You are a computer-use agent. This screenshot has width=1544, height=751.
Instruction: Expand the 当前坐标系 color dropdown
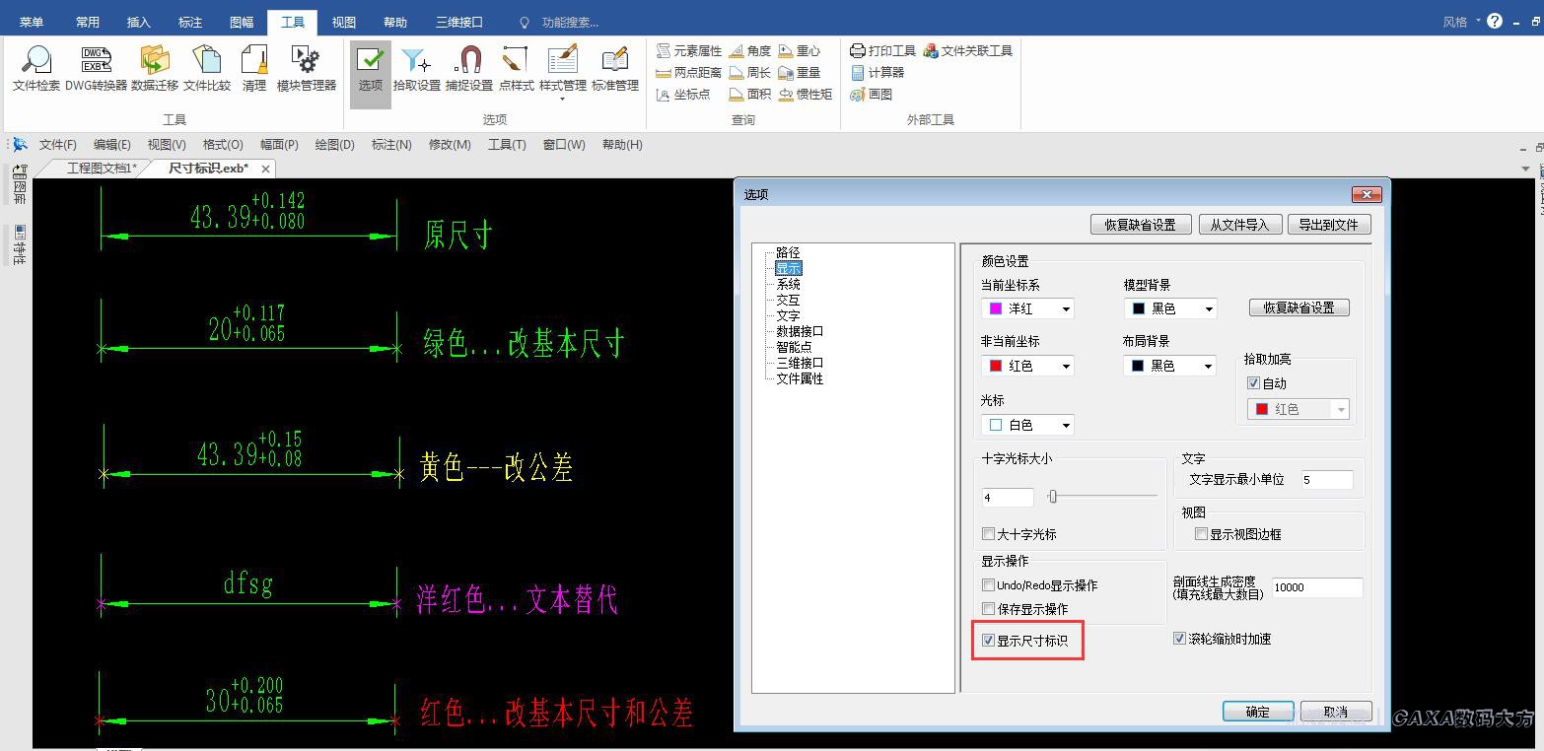click(x=1027, y=308)
